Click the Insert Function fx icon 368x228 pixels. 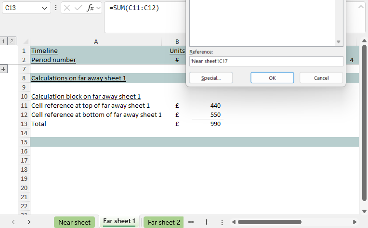(x=90, y=8)
